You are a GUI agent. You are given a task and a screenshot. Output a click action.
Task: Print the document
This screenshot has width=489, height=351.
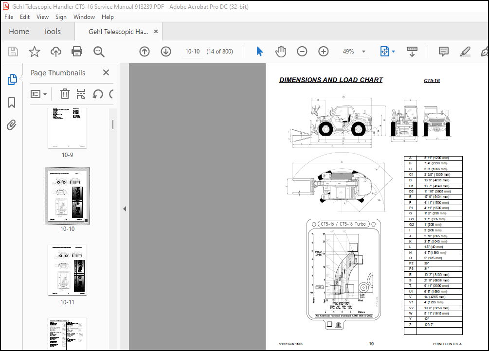click(77, 52)
